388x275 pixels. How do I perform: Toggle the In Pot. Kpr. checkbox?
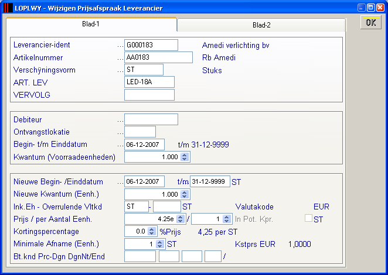[308, 218]
